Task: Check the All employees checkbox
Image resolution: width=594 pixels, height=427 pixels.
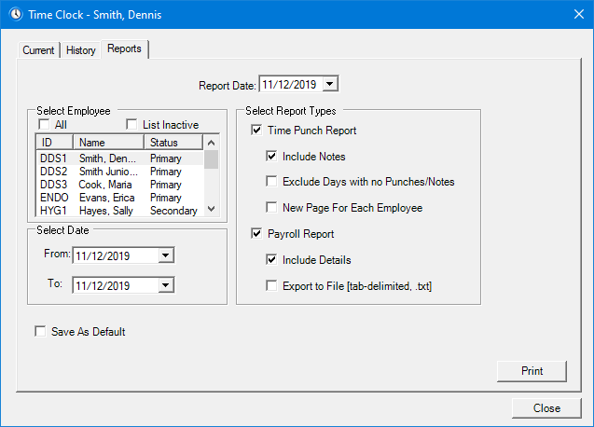Action: 45,124
